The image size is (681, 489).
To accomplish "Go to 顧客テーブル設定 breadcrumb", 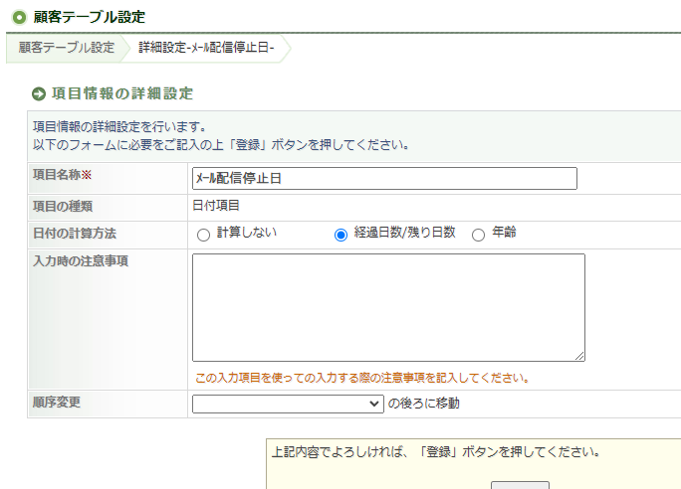I will 66,48.
